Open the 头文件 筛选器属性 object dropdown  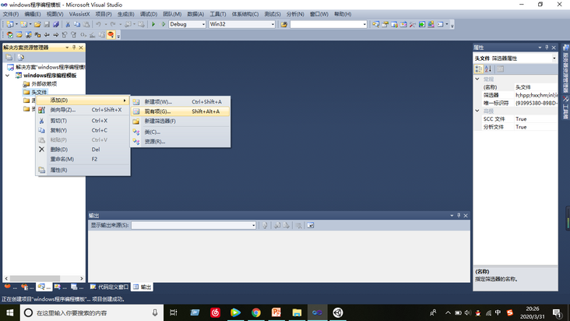[554, 58]
